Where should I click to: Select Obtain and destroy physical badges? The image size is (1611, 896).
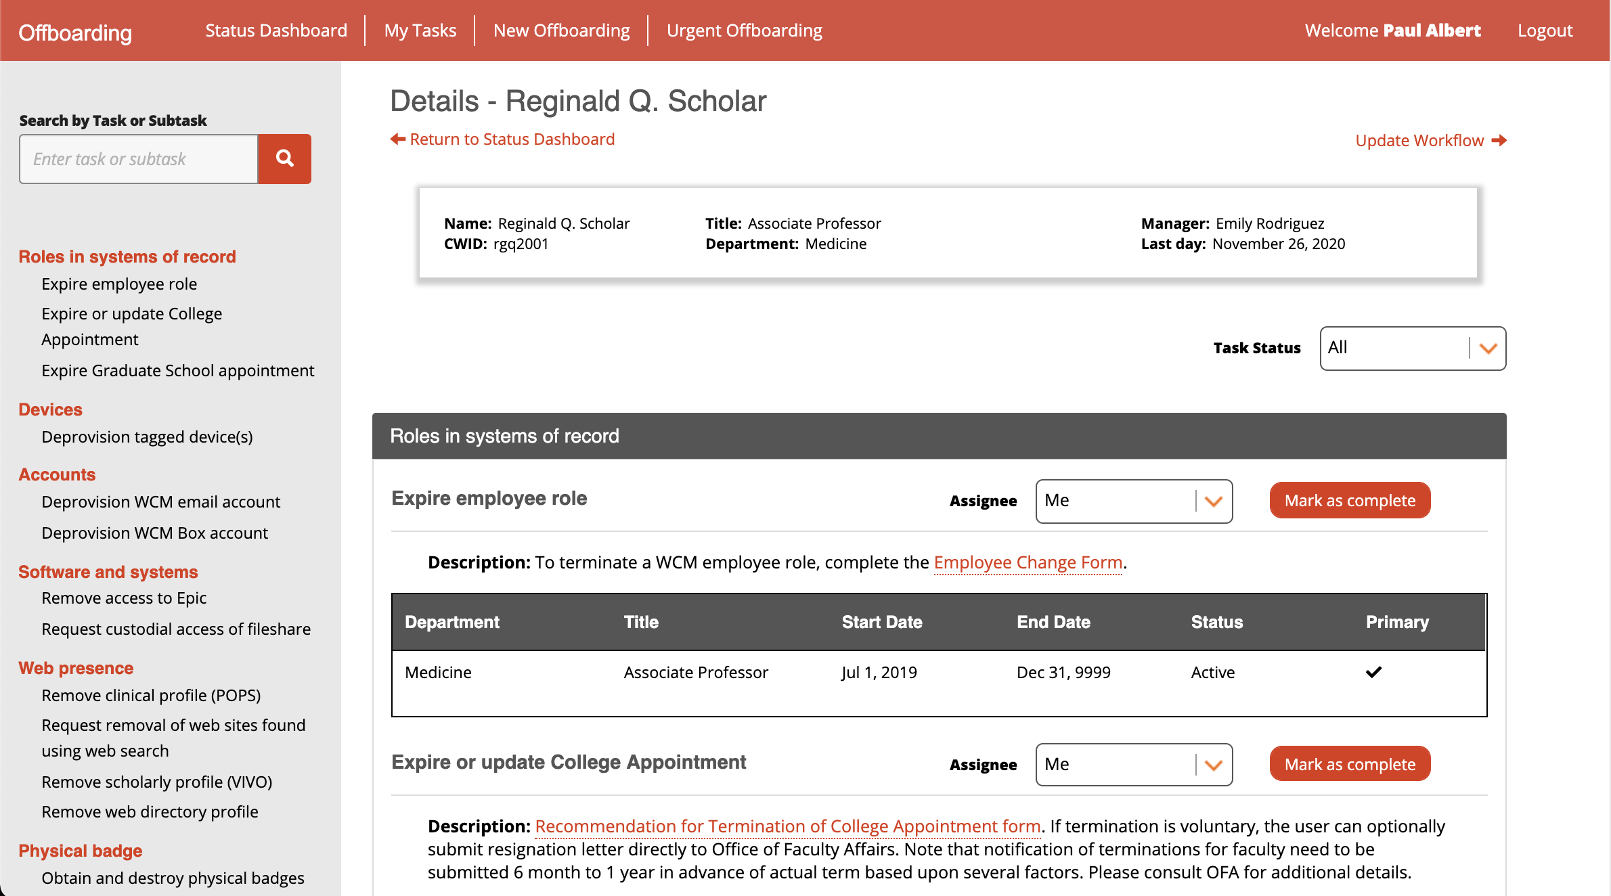click(x=173, y=878)
